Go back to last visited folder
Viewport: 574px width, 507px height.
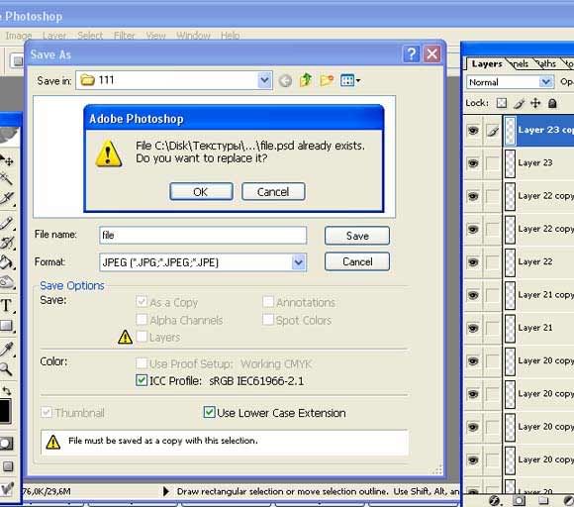(x=286, y=80)
